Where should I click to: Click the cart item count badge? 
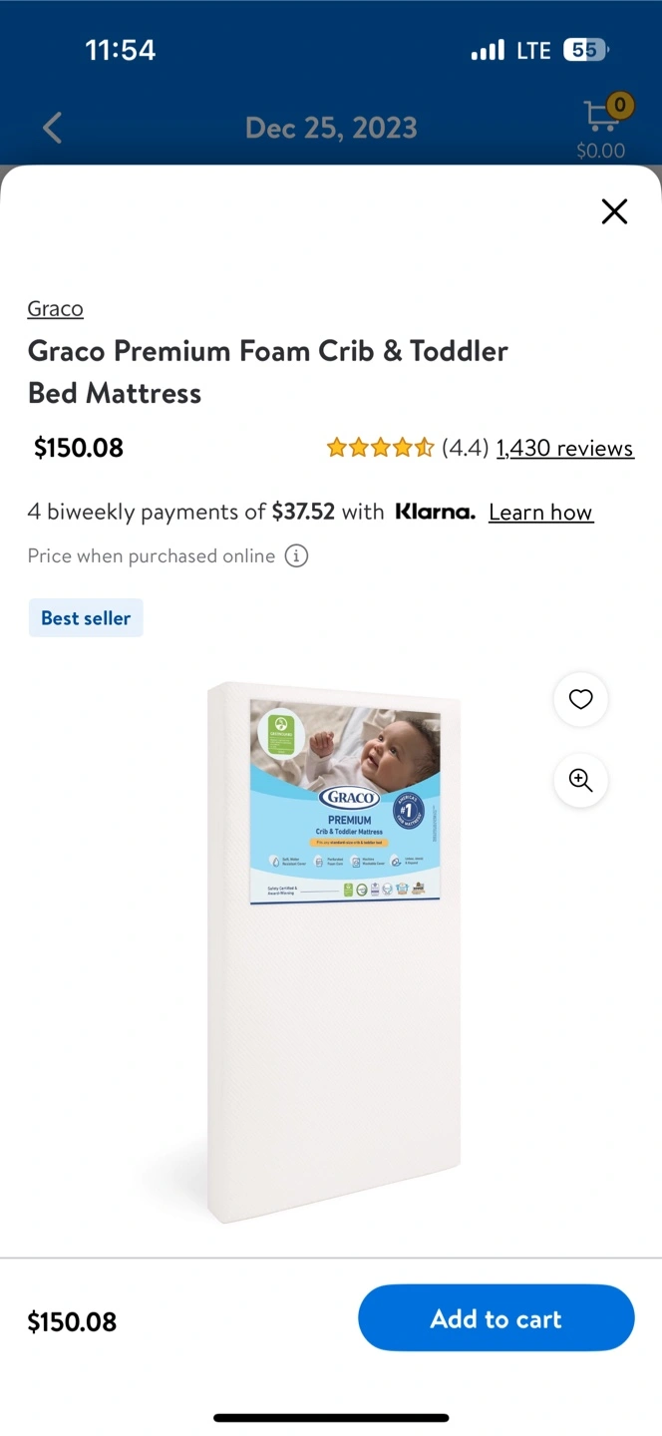[620, 104]
